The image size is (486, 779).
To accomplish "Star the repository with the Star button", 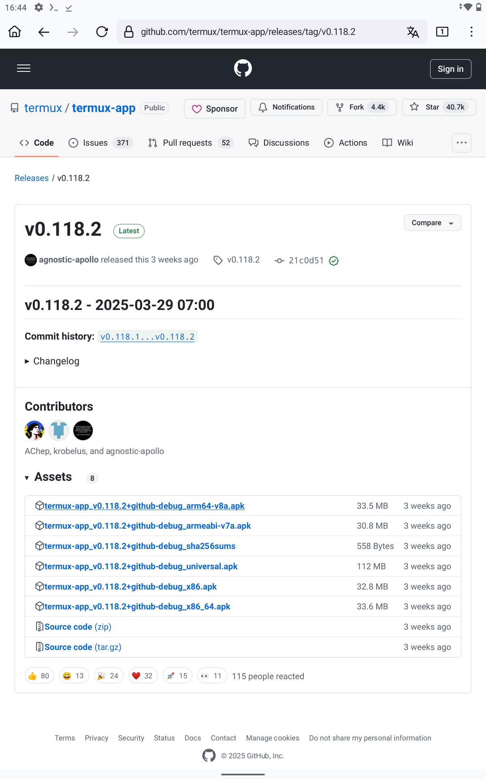I will click(439, 107).
